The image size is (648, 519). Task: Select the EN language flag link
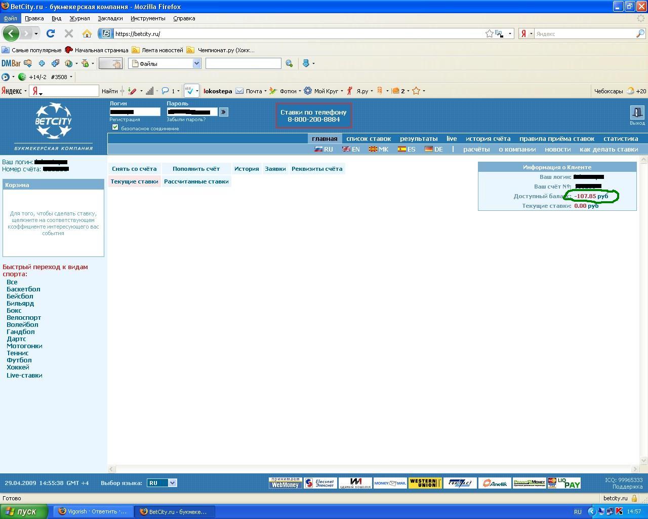coord(351,150)
